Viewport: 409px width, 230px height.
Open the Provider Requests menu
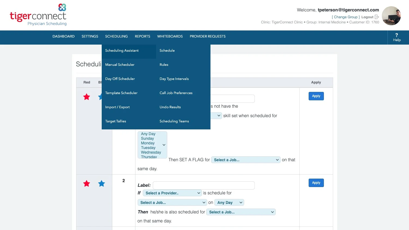coord(207,36)
